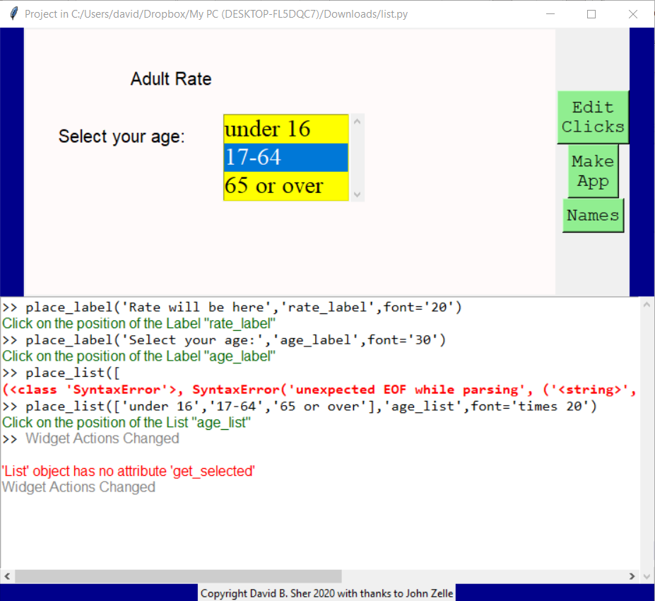The width and height of the screenshot is (655, 601).
Task: Click the 'Adult Rate' label
Action: tap(171, 79)
